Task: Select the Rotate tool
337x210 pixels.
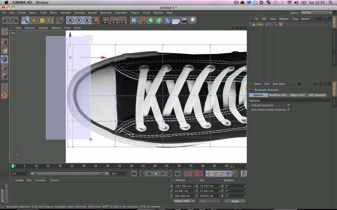Action: point(51,21)
